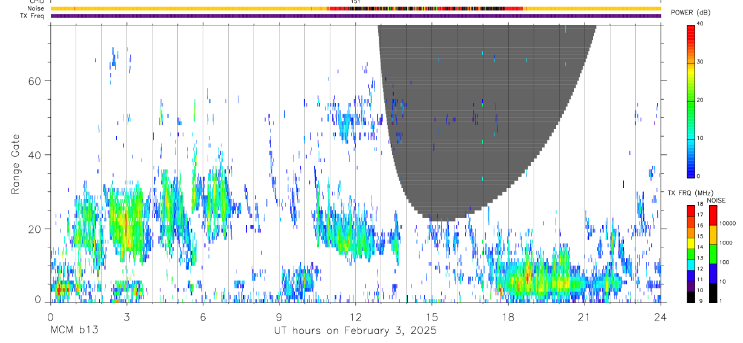743x343 pixels.
Task: Click Range Gate axis tick "0"
Action: click(x=39, y=299)
